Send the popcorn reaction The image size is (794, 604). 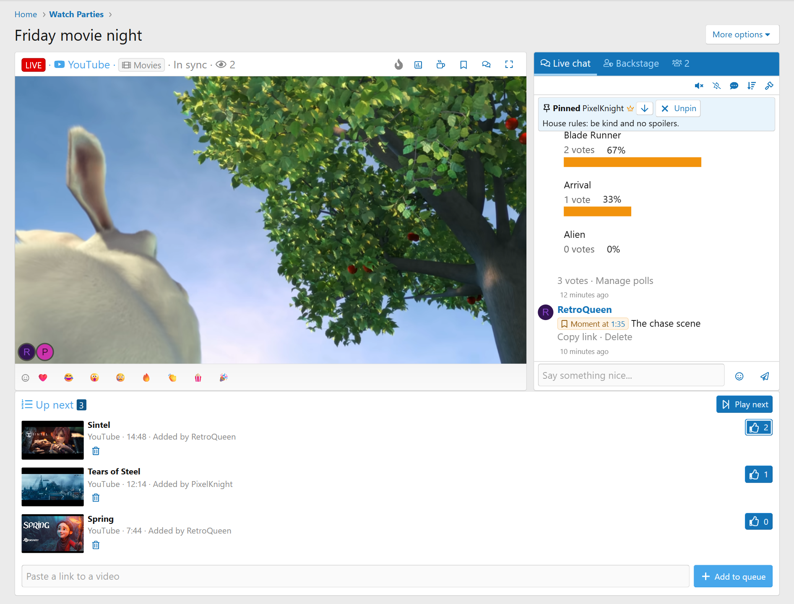pos(198,377)
